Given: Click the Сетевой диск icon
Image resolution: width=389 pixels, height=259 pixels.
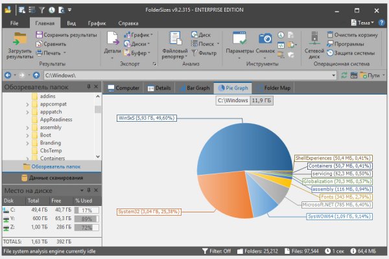Looking at the screenshot, I should 314,38.
